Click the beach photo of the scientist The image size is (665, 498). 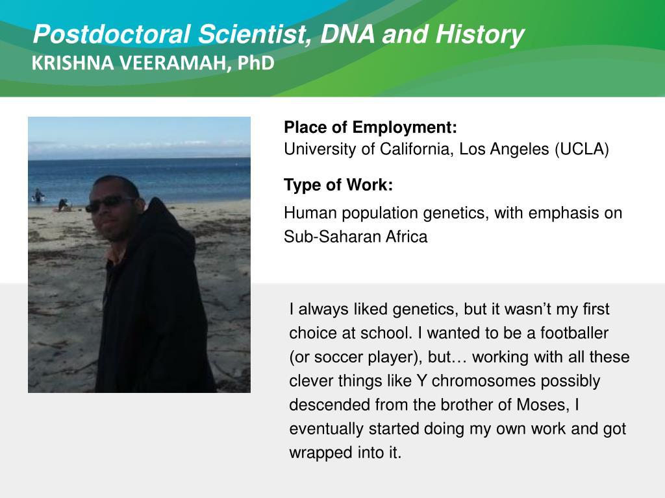(139, 254)
